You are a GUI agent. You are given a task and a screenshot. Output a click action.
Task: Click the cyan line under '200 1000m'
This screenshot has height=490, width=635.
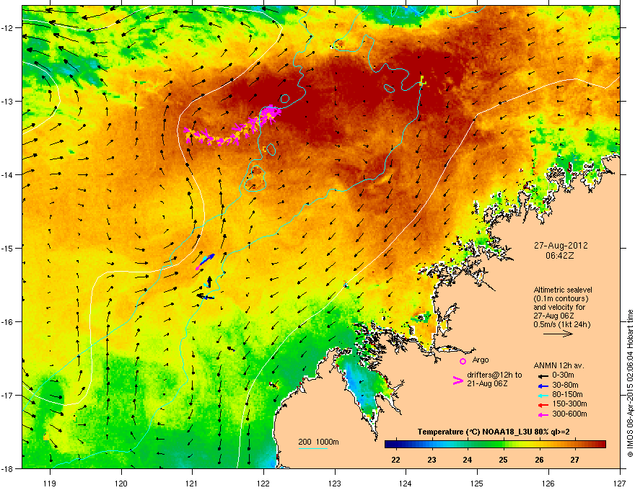(312, 448)
